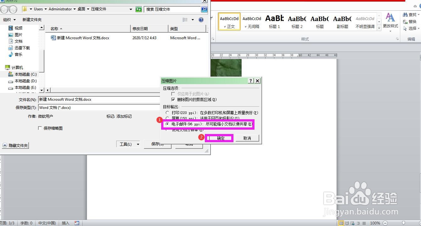Viewport: 421px width, 226px height.
Task: Click the 文件名 input field
Action: (99, 100)
